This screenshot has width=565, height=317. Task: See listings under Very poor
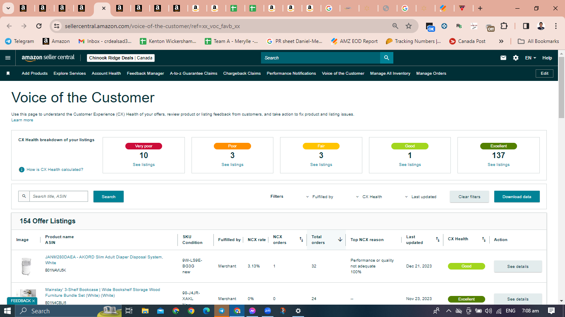coord(144,165)
